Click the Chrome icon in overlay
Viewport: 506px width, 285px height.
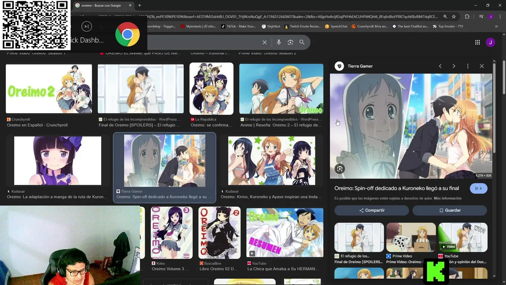click(x=127, y=34)
